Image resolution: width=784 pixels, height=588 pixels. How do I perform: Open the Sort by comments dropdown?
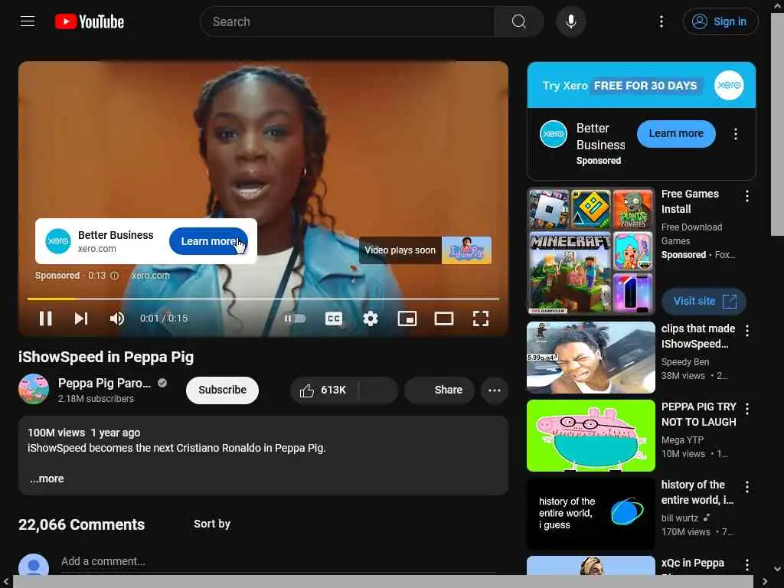pos(212,524)
